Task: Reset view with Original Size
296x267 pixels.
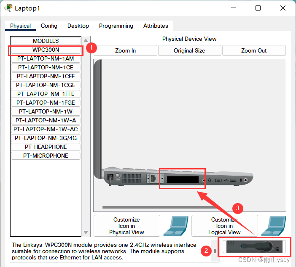Action: [x=189, y=50]
